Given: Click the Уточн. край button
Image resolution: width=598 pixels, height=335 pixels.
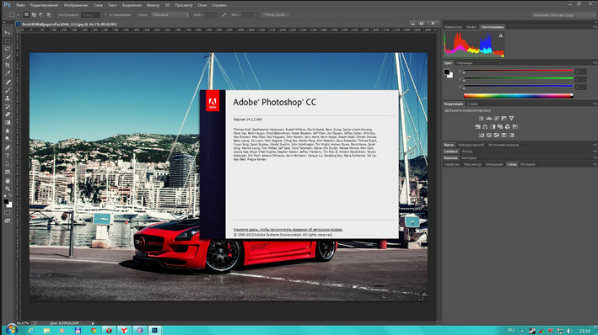Looking at the screenshot, I should coord(275,15).
